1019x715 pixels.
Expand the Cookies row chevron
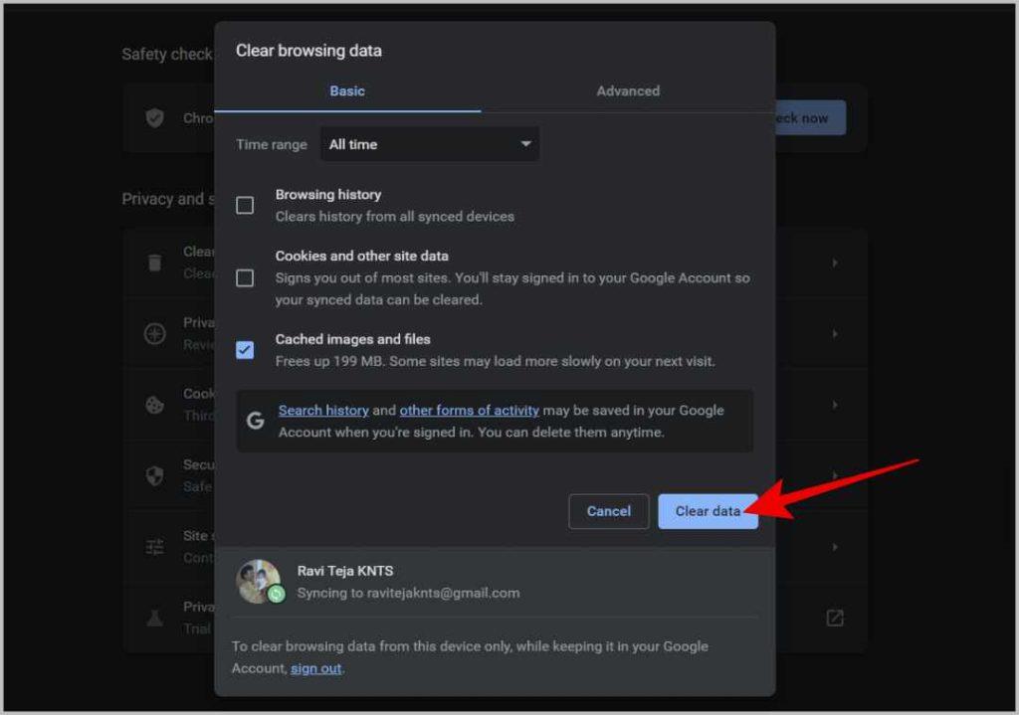click(835, 405)
